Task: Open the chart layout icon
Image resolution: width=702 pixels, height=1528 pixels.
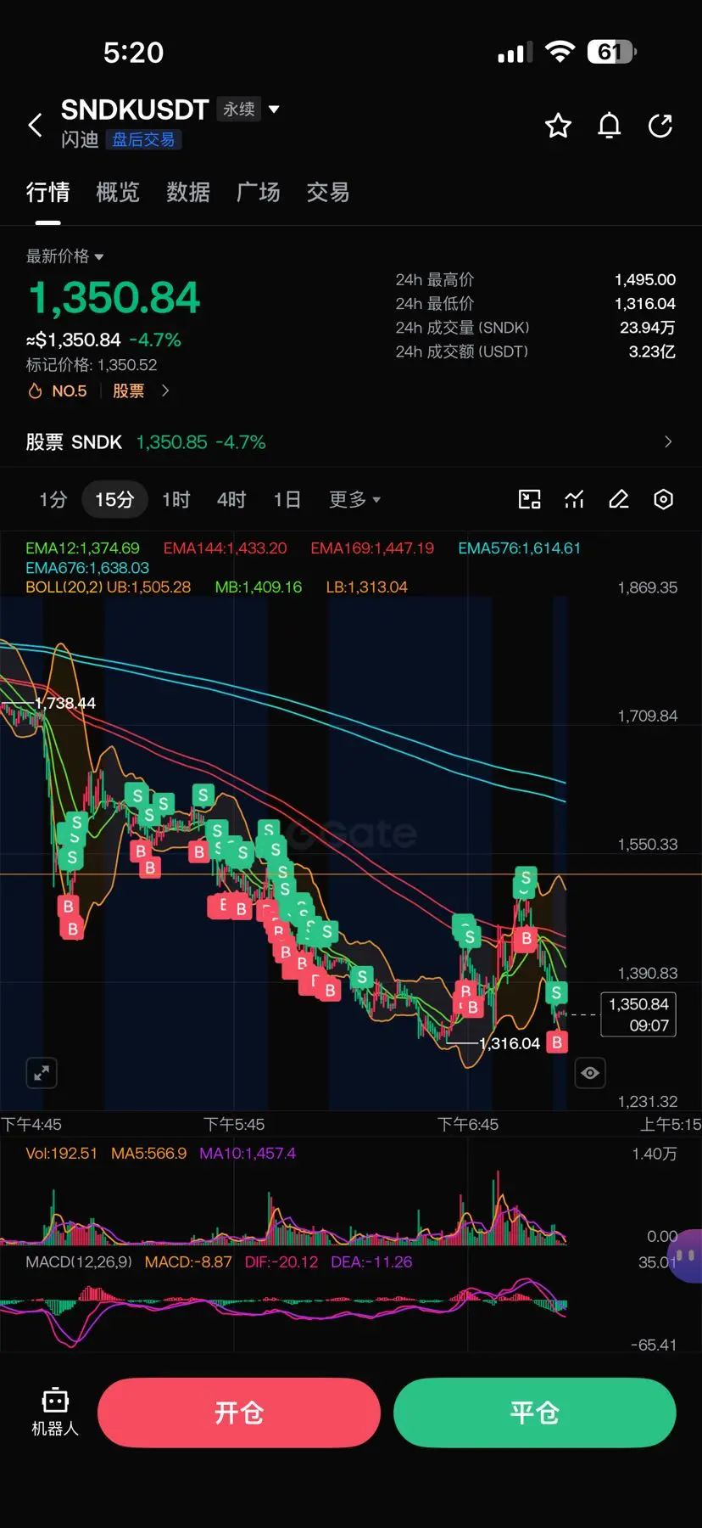Action: pos(530,499)
